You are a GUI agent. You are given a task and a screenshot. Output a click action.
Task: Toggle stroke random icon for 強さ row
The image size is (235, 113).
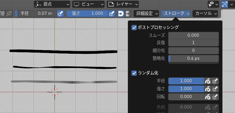(208, 89)
